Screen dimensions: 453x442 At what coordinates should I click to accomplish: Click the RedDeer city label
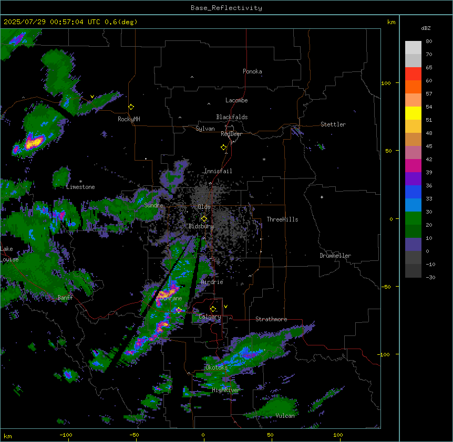231,134
